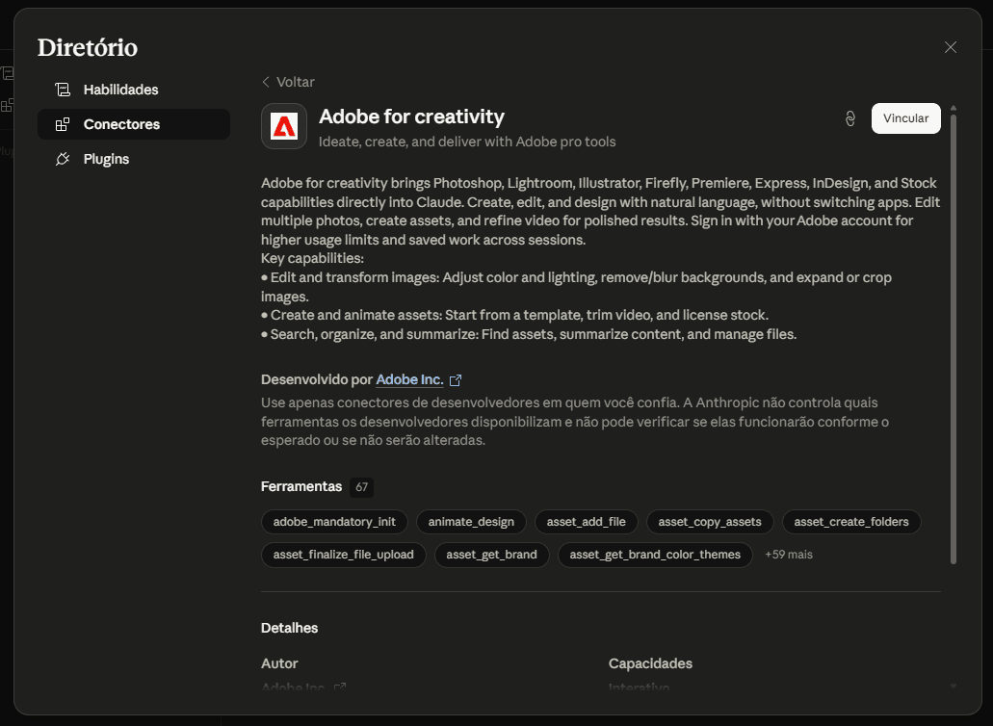Open the Habilidades section
Image resolution: width=993 pixels, height=726 pixels.
pos(120,90)
